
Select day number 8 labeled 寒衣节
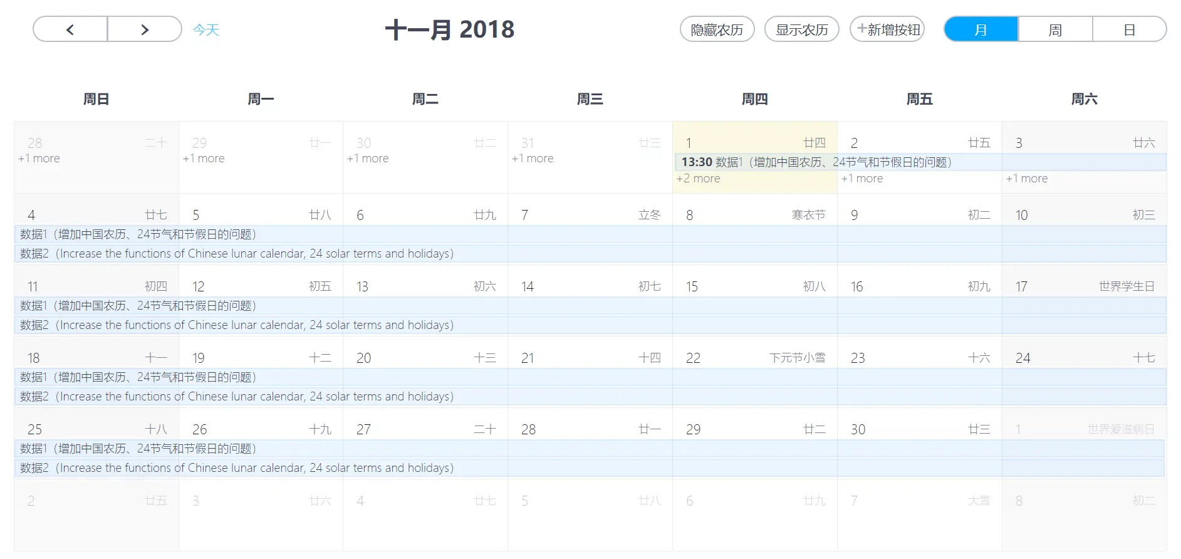coord(689,216)
